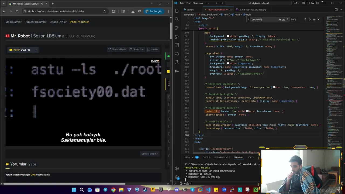Open the File menu in VS Code
The width and height of the screenshot is (345, 194).
pyautogui.click(x=182, y=3)
